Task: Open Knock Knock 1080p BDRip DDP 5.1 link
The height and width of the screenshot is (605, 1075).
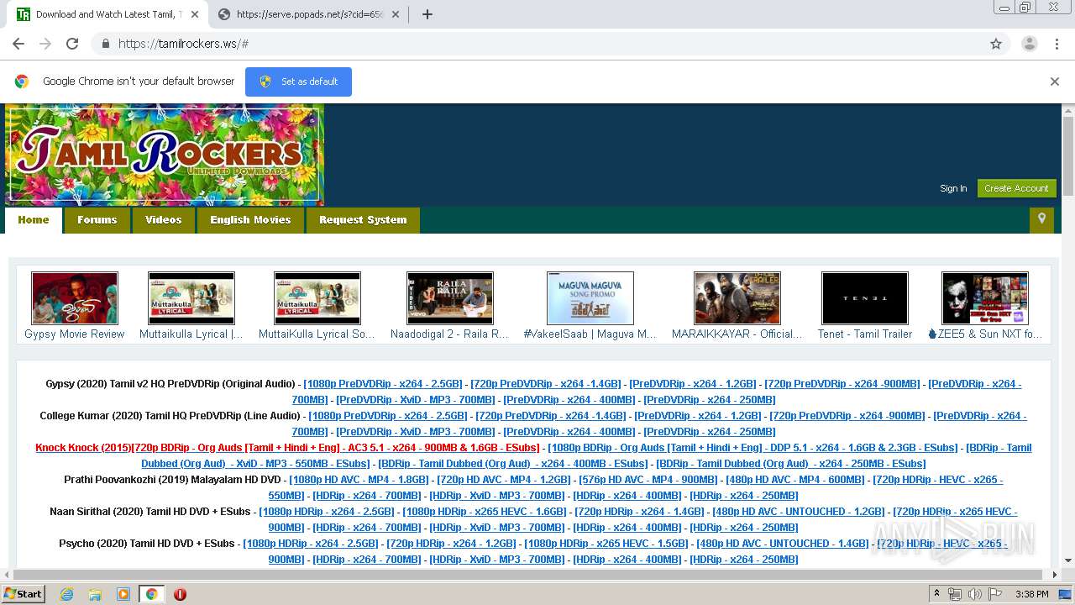Action: (x=752, y=448)
